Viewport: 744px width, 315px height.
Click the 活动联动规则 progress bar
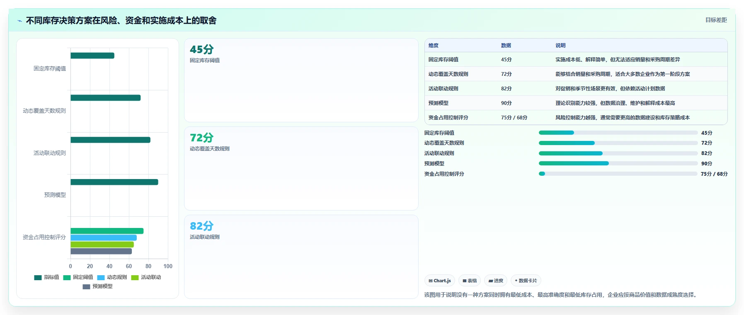point(618,153)
